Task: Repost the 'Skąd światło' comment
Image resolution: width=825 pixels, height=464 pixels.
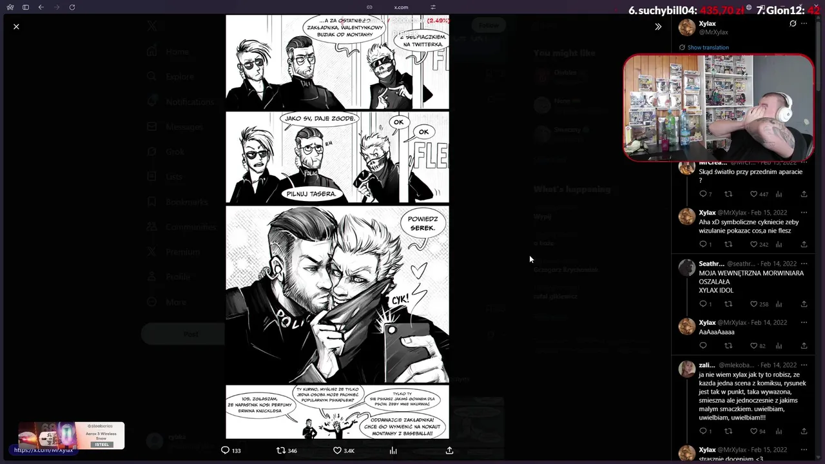Action: click(728, 194)
